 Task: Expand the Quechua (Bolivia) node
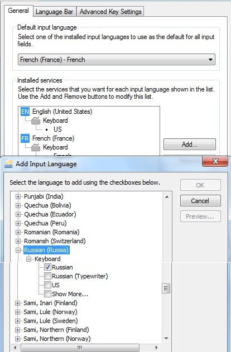point(18,205)
